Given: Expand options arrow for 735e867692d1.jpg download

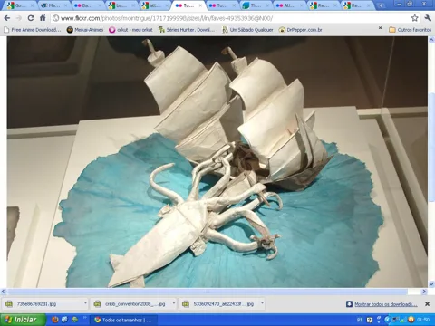Looking at the screenshot, I should 85,302.
